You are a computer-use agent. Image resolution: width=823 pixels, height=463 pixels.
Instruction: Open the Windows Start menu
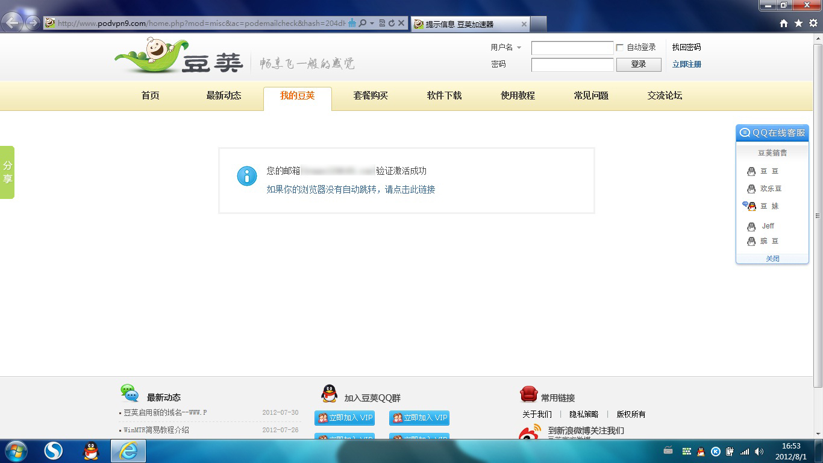14,451
